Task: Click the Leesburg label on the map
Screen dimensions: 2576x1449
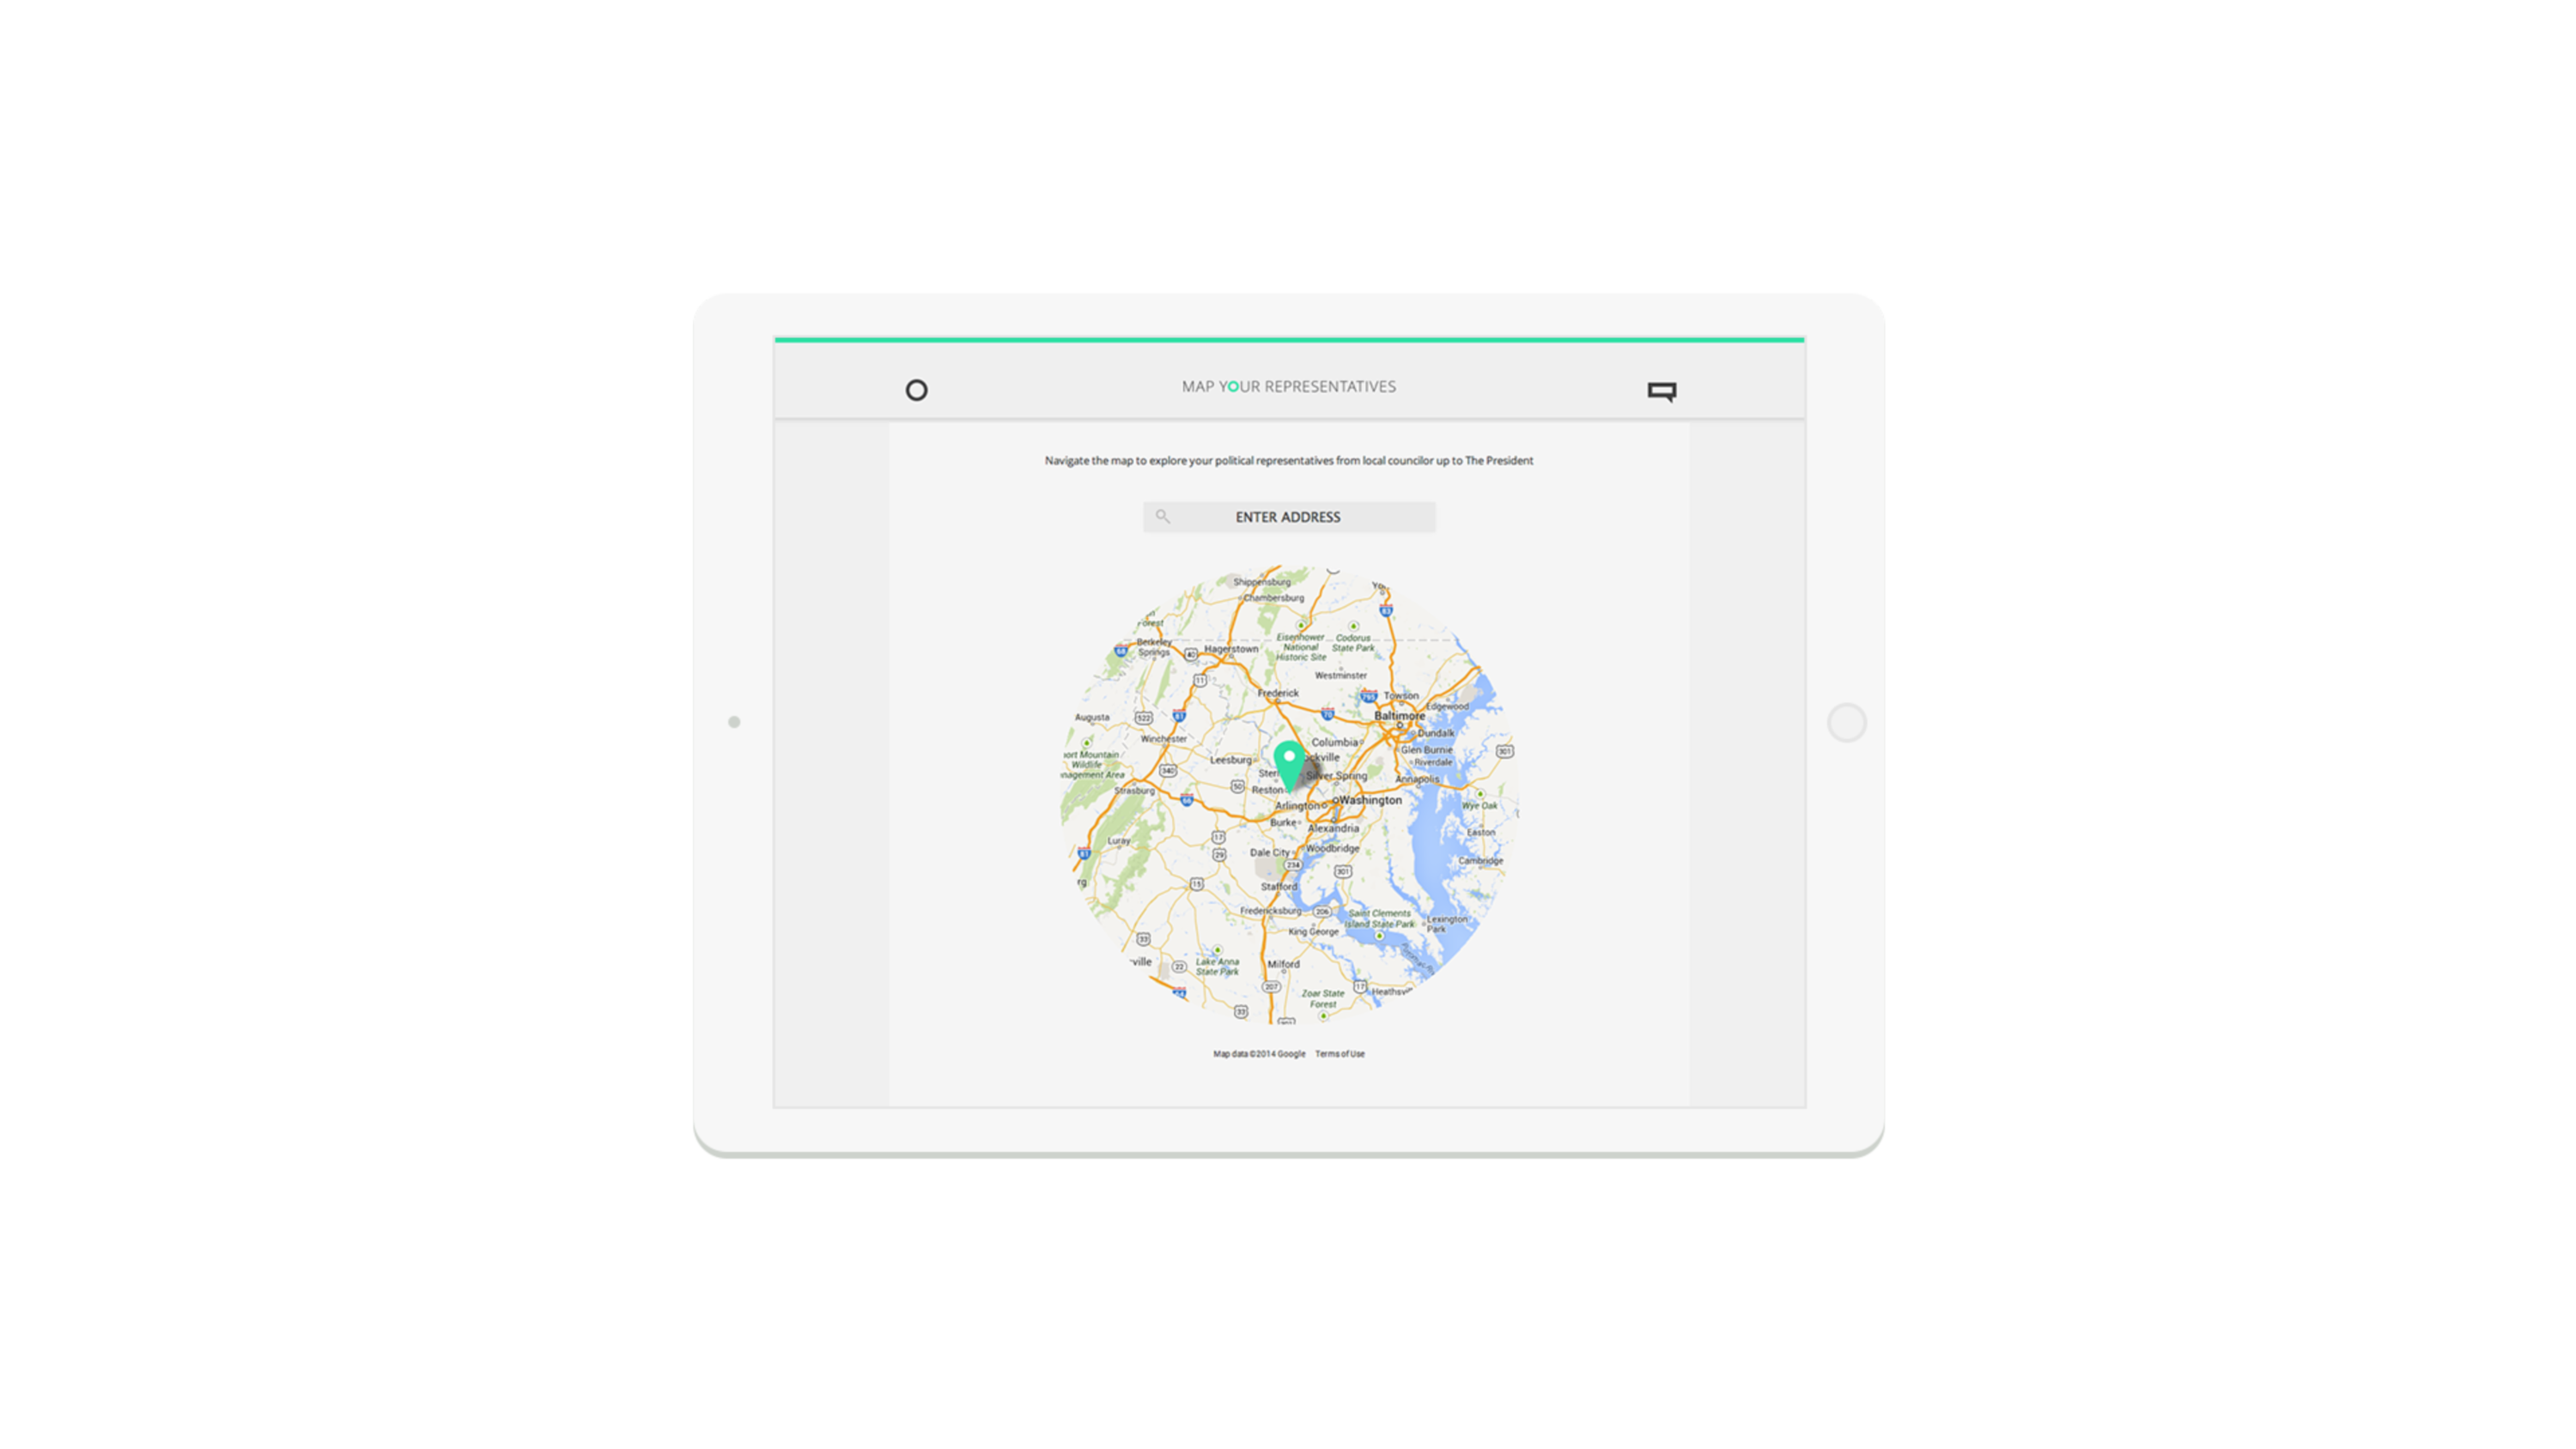Action: click(1231, 760)
